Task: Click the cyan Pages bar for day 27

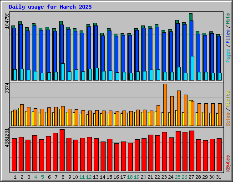Action: click(192, 68)
